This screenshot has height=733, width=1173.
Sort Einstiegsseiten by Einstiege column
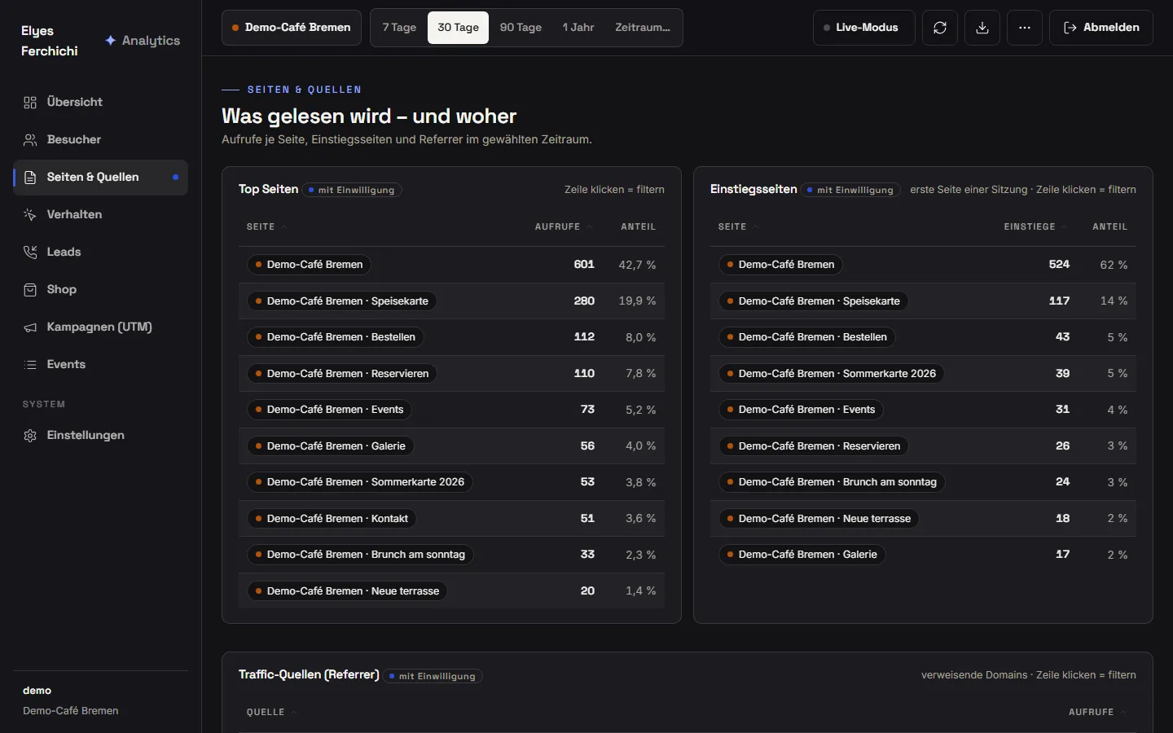pos(1035,227)
